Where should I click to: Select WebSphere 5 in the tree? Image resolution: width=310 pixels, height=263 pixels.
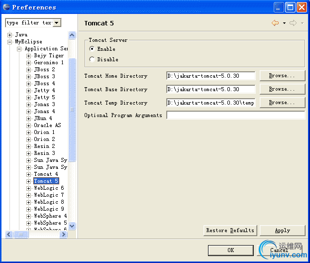tap(50, 223)
